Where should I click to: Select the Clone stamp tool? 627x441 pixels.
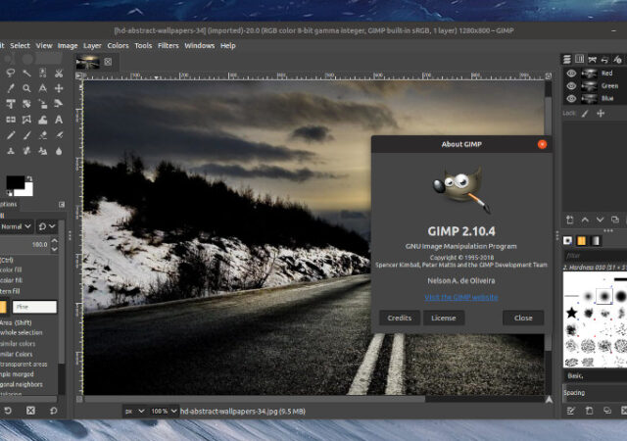click(11, 151)
